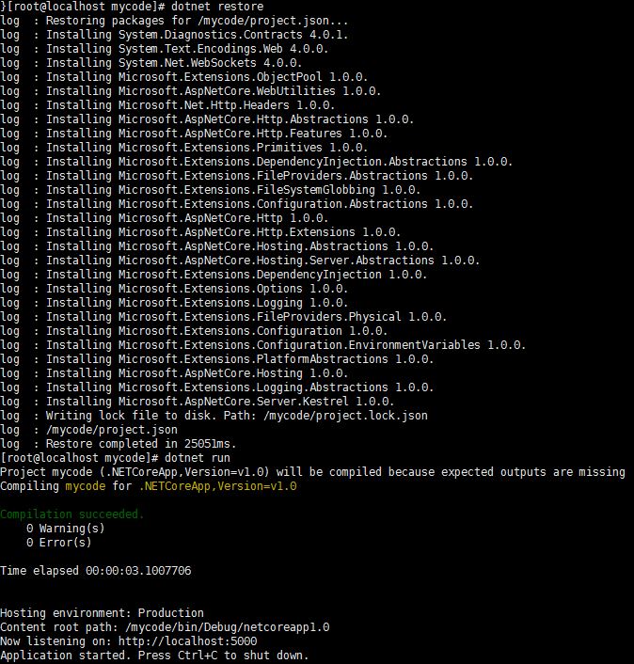634x664 pixels.
Task: Select 'Microsoft.Extensions.Logging.Abstractions 1.0.0.' text
Action: 276,387
